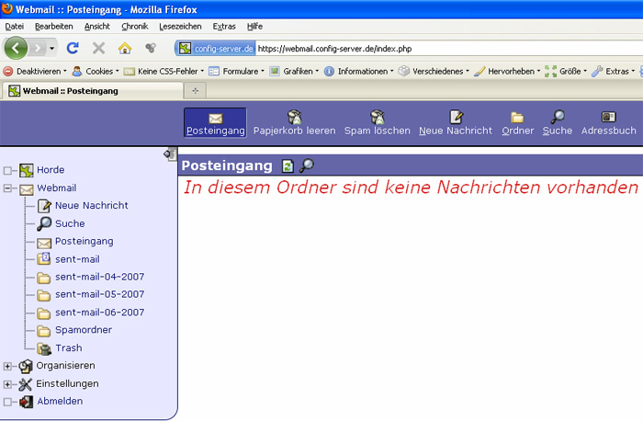Screen dimensions: 643x421
Task: Open the Adressbuch icon
Action: pos(608,117)
